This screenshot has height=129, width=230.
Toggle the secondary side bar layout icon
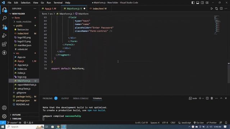pyautogui.click(x=202, y=3)
